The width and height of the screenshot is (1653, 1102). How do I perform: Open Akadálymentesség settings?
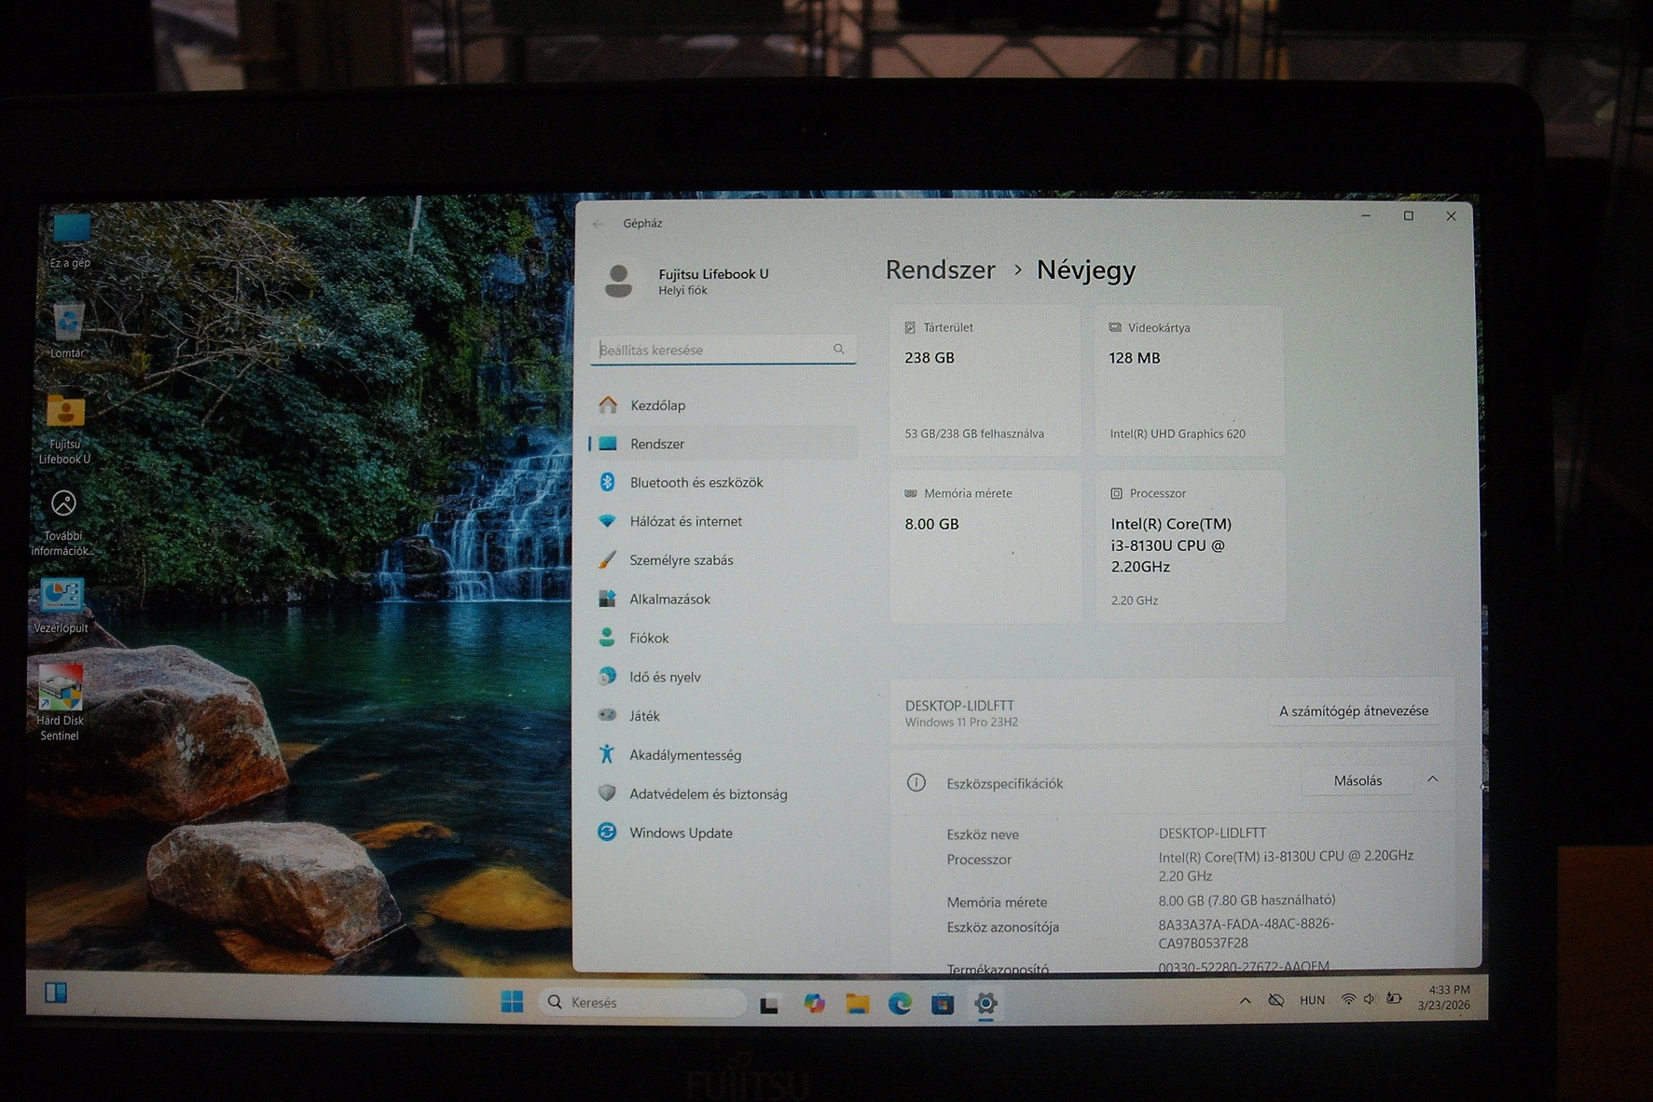[x=723, y=755]
